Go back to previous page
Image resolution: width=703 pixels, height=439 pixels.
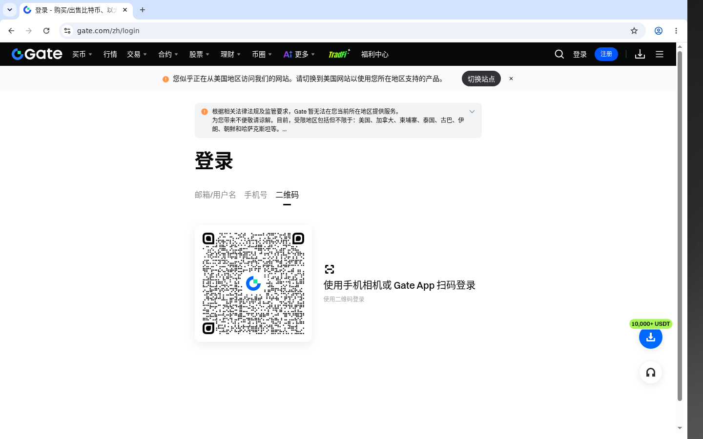click(11, 31)
